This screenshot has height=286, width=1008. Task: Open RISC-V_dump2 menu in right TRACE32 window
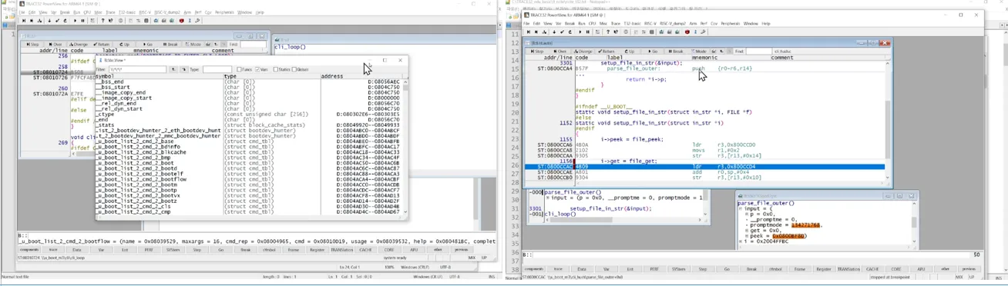click(673, 24)
